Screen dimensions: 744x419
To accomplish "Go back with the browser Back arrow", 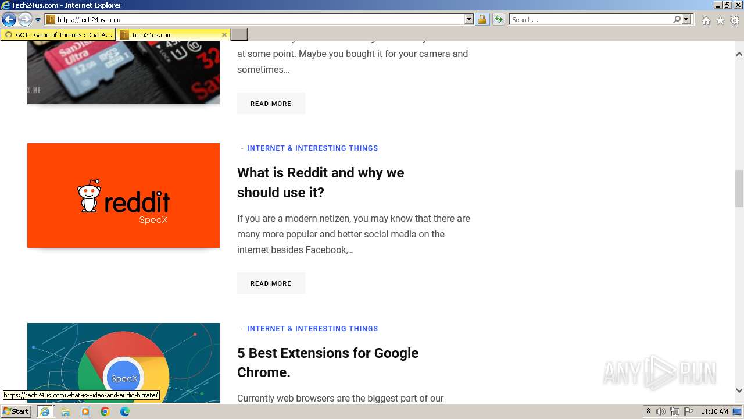I will 9,20.
